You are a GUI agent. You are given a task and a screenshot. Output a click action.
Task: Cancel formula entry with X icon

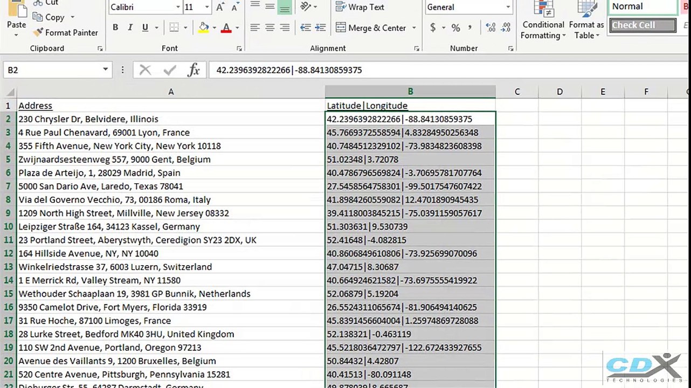145,70
